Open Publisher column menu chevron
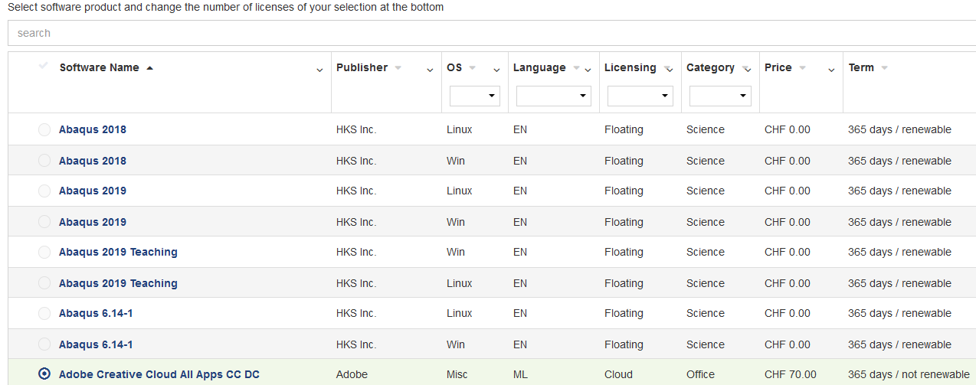Image resolution: width=976 pixels, height=385 pixels. (x=430, y=70)
